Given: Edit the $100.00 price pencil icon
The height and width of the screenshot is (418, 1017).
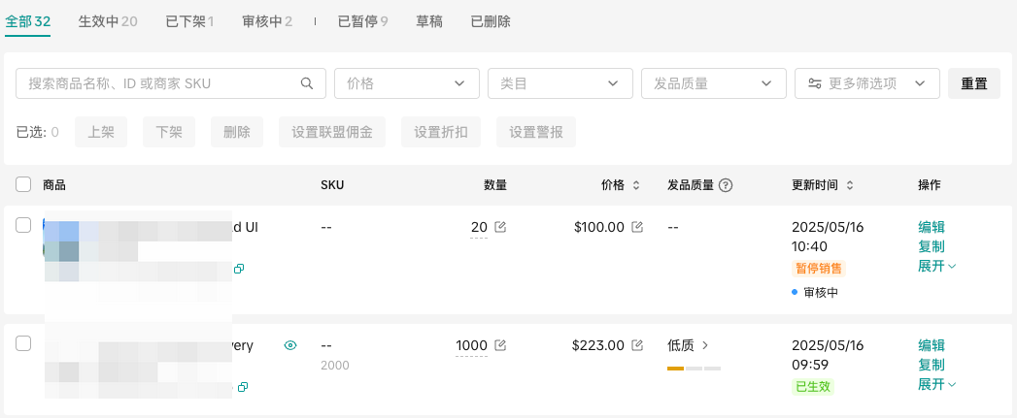Looking at the screenshot, I should click(637, 227).
